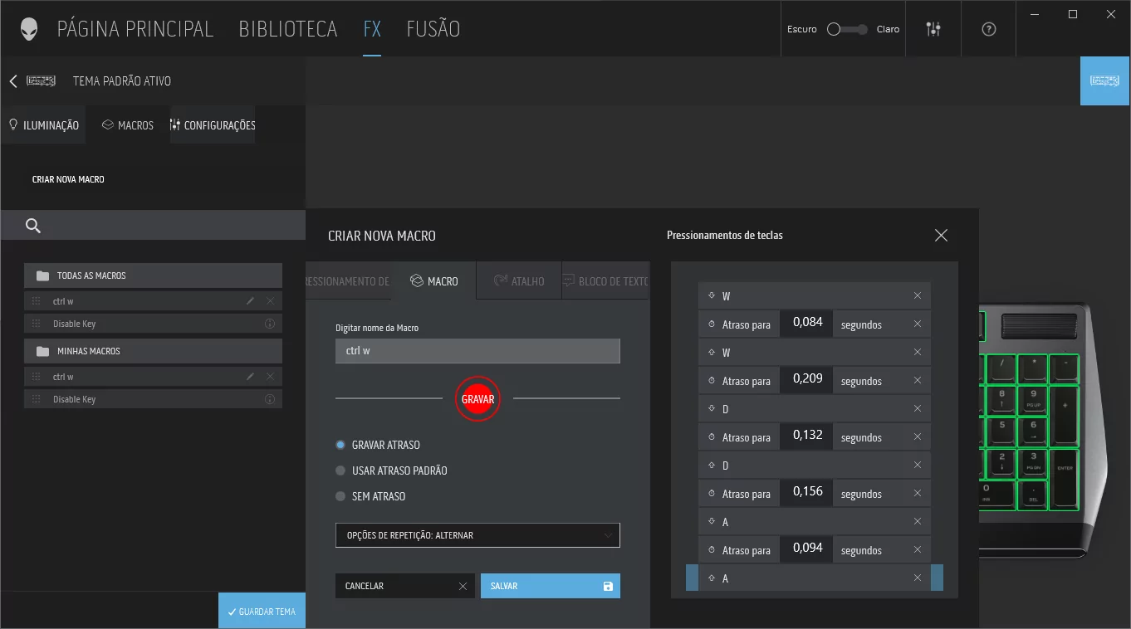
Task: Click the pencil edit icon for ctrl w macro
Action: [x=250, y=301]
